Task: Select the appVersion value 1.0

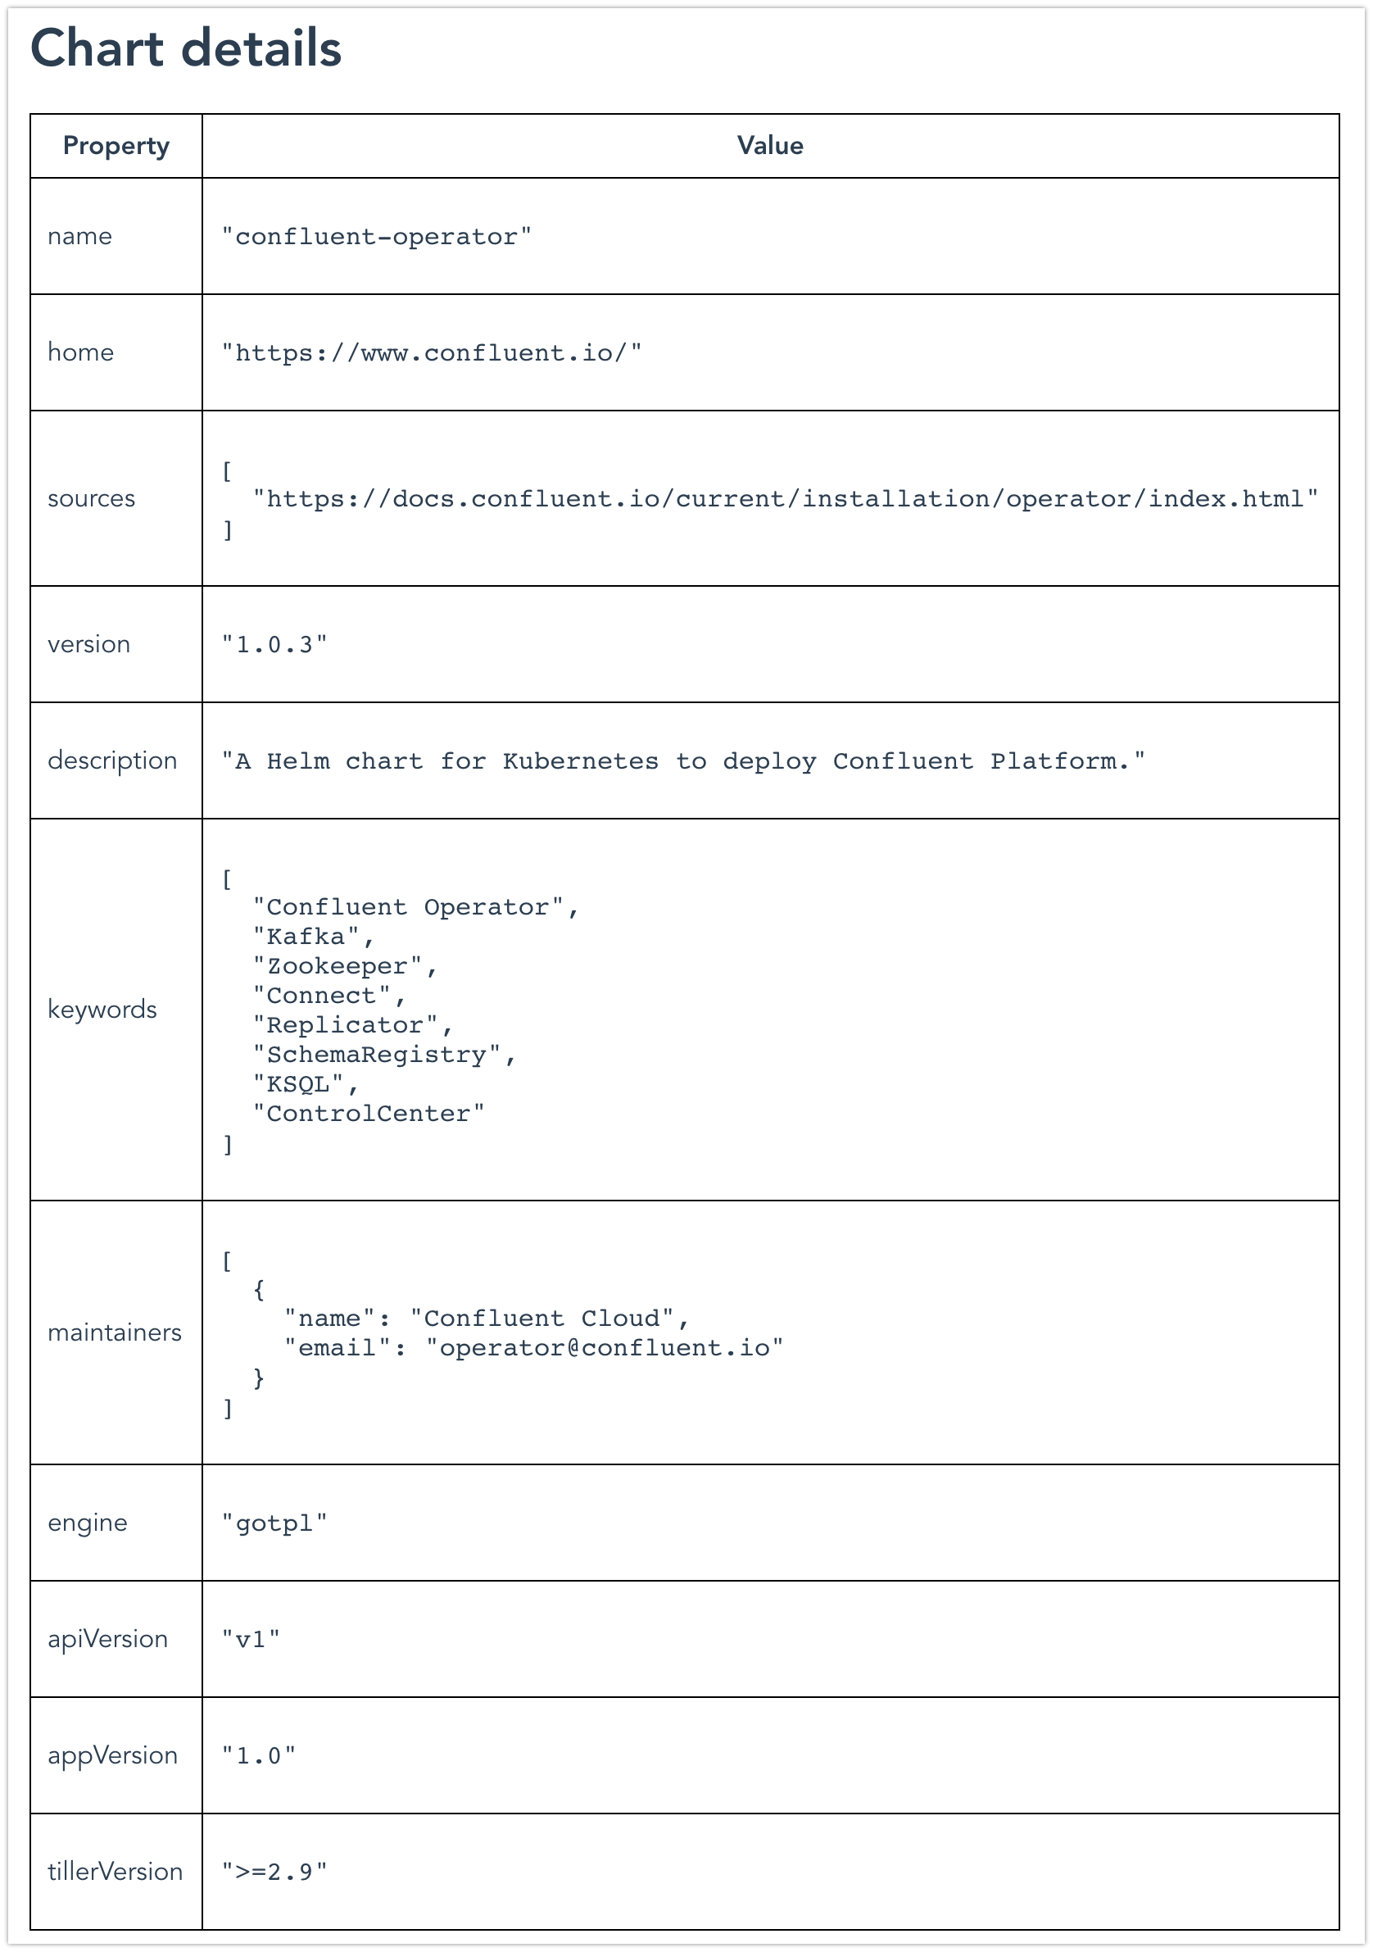Action: point(260,1755)
